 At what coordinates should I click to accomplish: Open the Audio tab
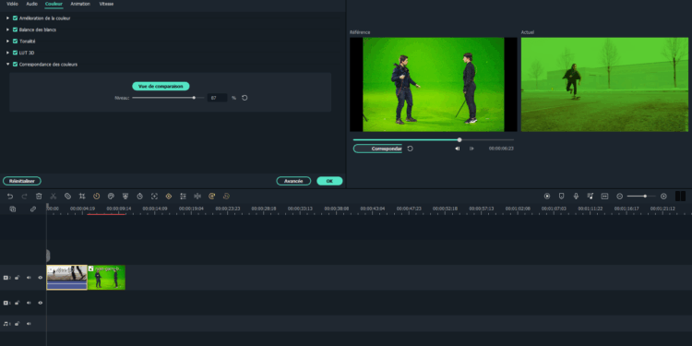pos(31,4)
